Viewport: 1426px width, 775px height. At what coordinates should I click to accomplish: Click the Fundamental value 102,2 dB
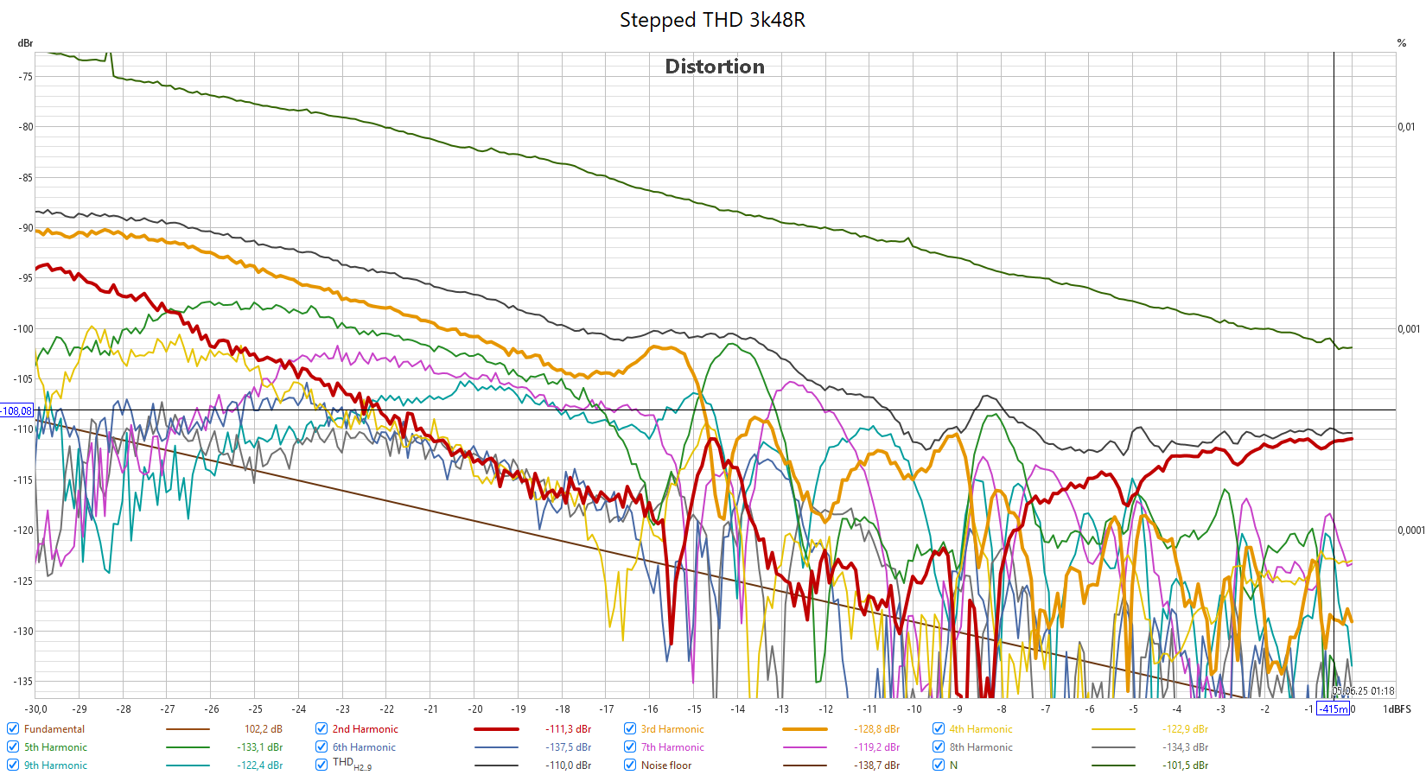click(264, 729)
